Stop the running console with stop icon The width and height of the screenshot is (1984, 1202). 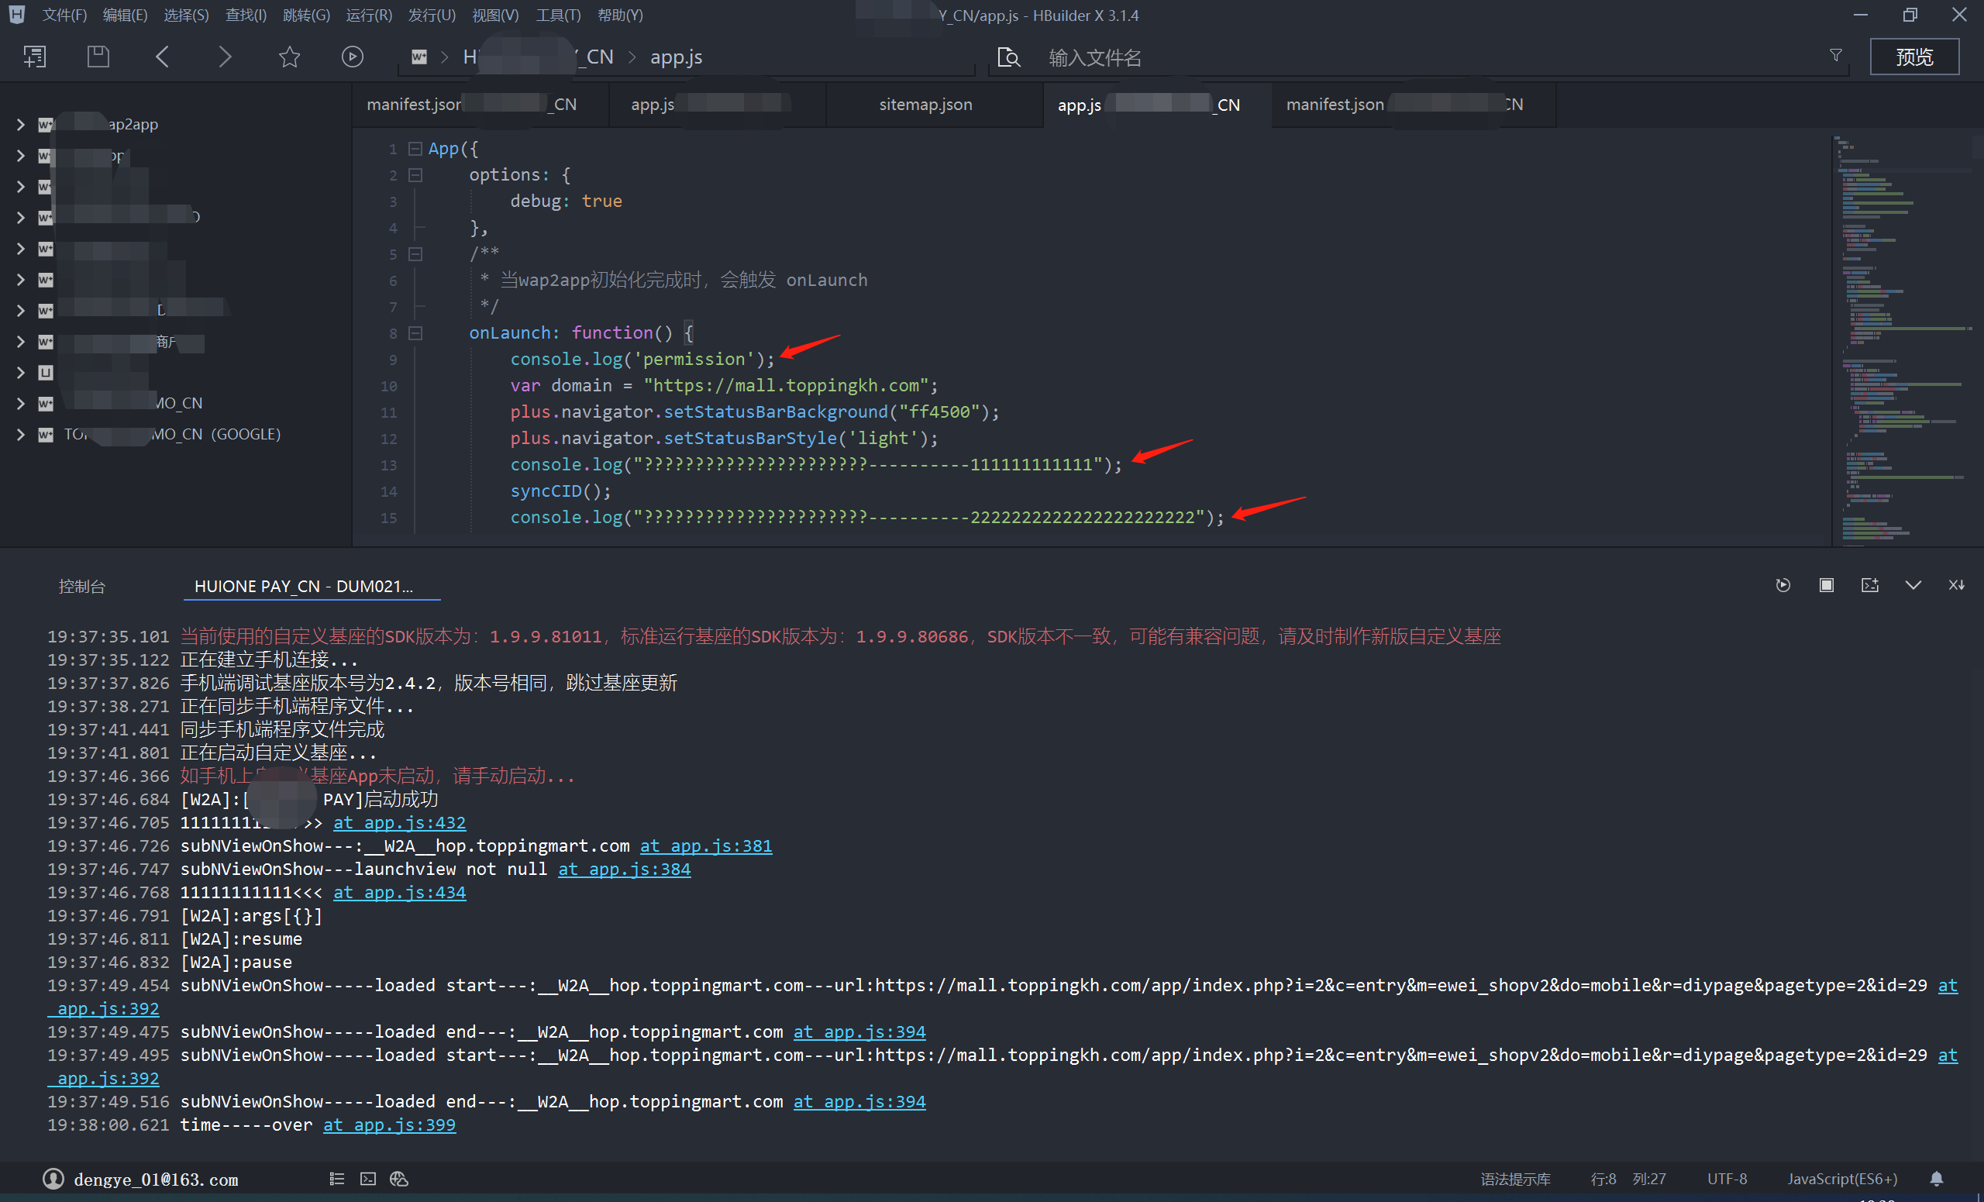(1826, 585)
